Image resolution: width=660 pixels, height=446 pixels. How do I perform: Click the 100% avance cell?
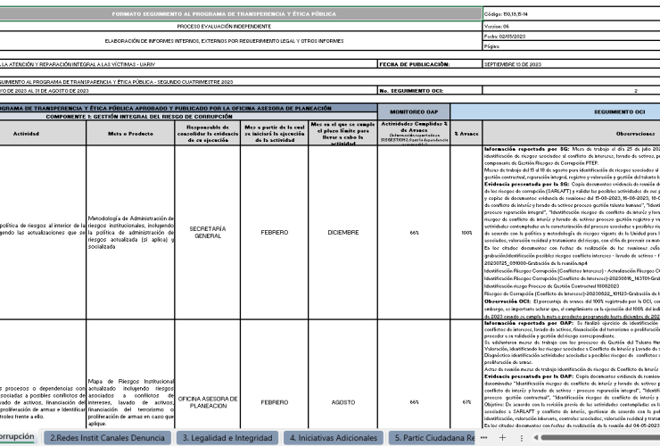(x=466, y=233)
